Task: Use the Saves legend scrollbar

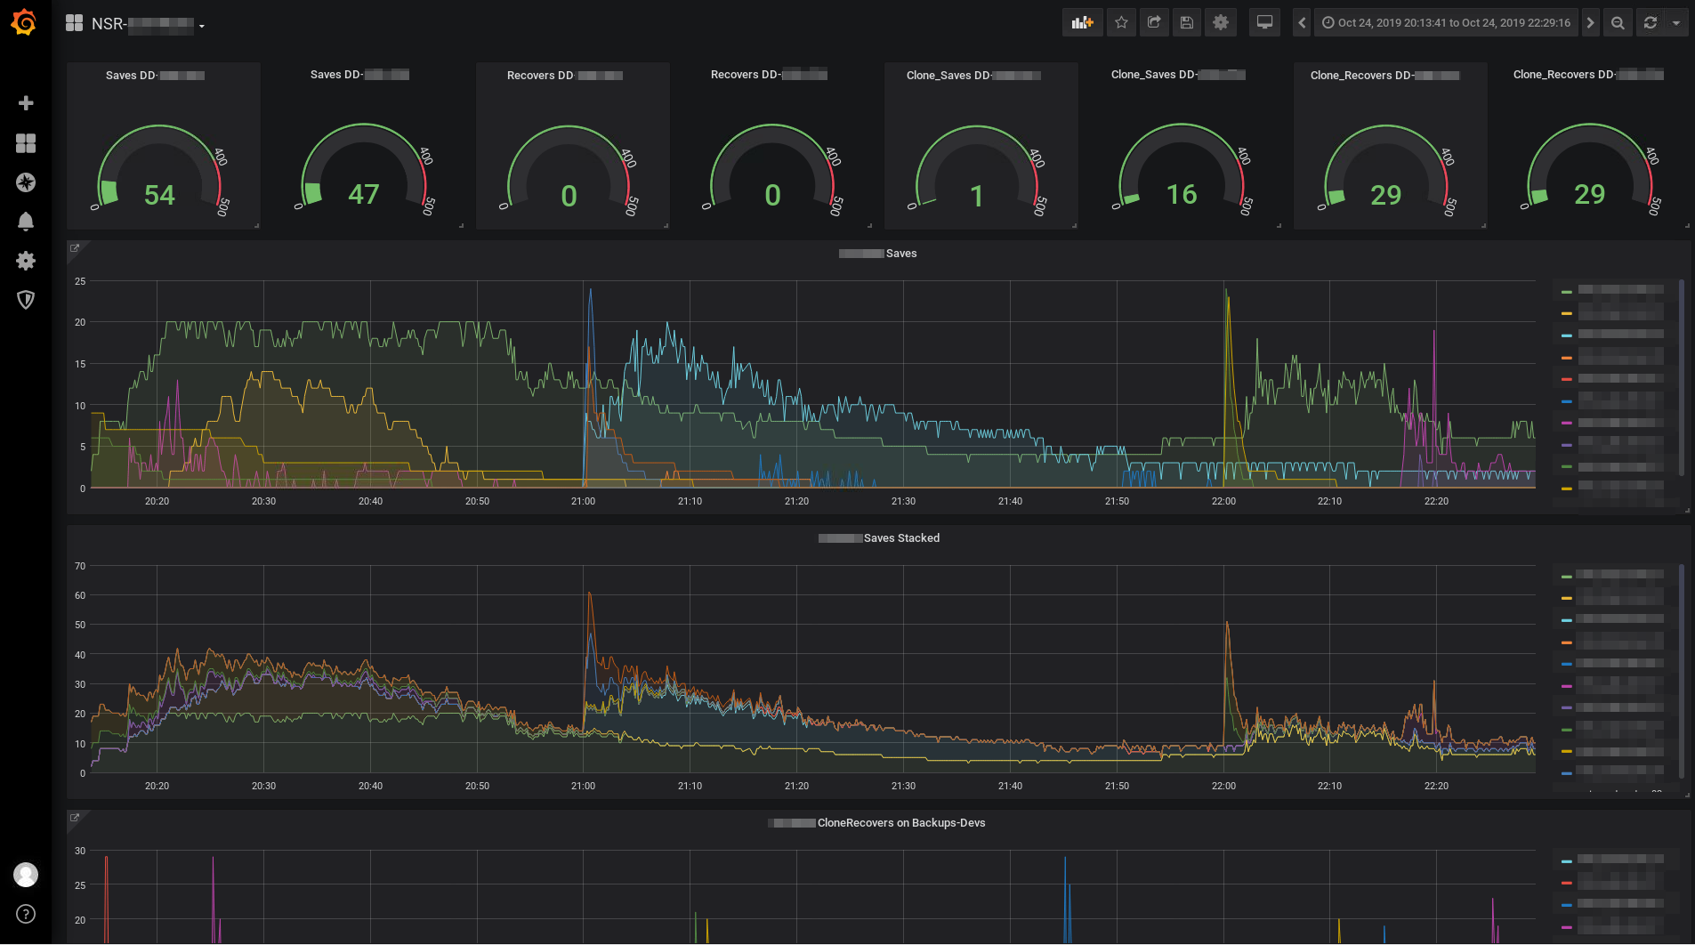Action: pyautogui.click(x=1681, y=377)
